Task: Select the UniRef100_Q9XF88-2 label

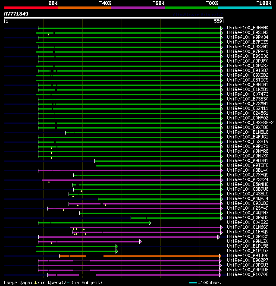Action: pos(250,123)
